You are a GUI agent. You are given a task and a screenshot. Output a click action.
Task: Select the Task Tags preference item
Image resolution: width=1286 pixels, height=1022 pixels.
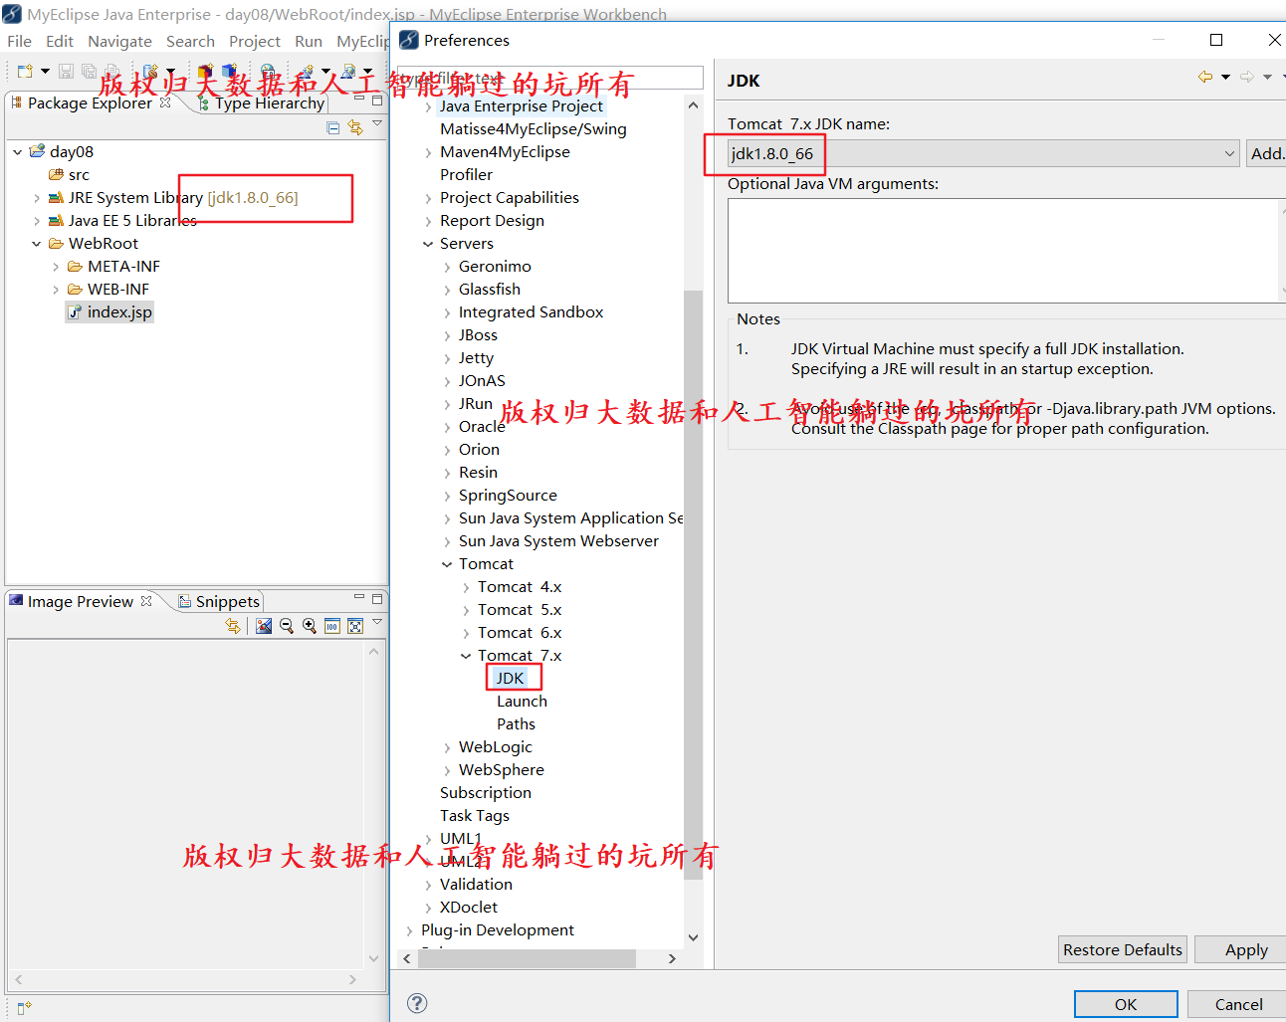point(474,816)
